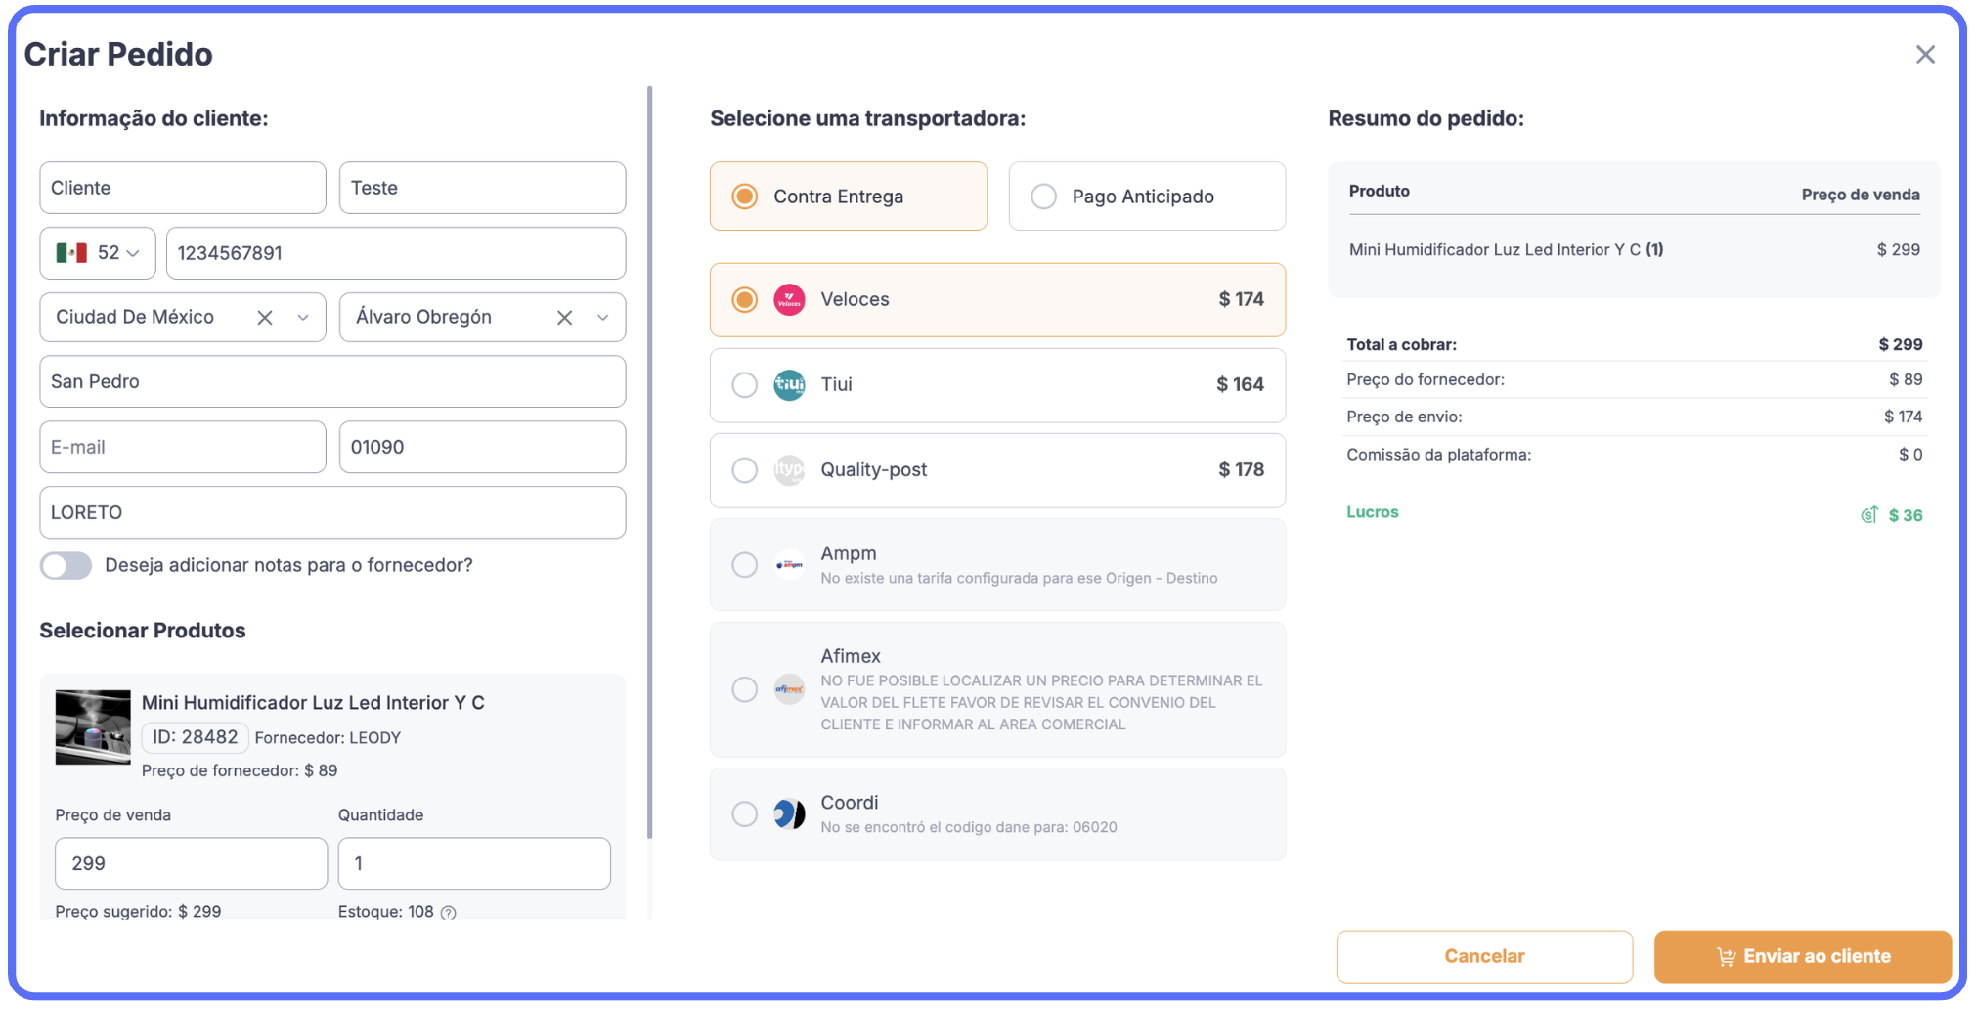Viewport: 1975px width, 1009px height.
Task: Click the profit money icon beside Lucros
Action: click(1868, 515)
